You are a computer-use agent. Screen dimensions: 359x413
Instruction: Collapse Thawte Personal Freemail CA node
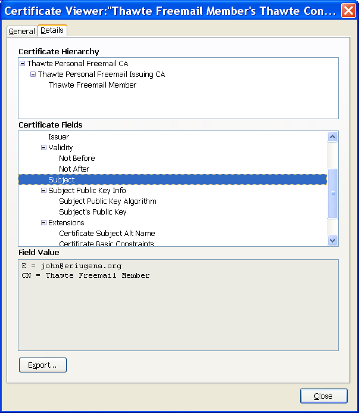(23, 64)
